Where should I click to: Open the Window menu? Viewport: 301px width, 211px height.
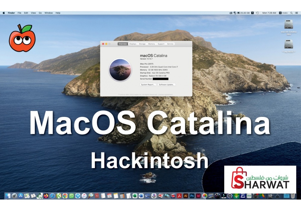[x=48, y=13]
